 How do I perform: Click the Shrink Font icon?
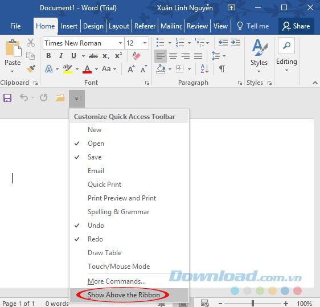coord(144,69)
